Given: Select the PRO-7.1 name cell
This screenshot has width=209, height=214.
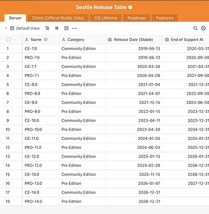Looking at the screenshot, I should [x=41, y=75].
